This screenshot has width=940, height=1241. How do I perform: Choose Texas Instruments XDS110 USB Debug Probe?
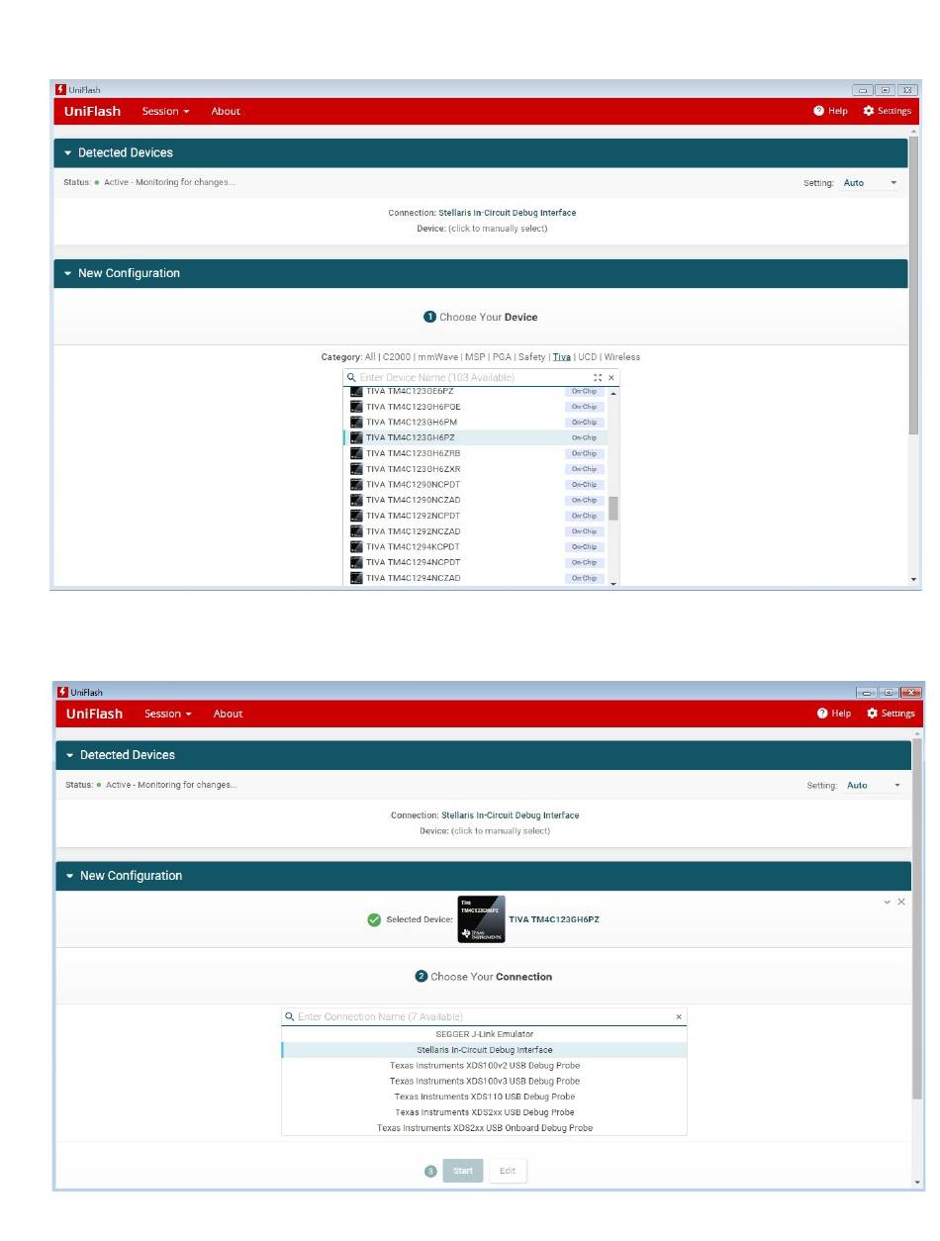point(484,1097)
